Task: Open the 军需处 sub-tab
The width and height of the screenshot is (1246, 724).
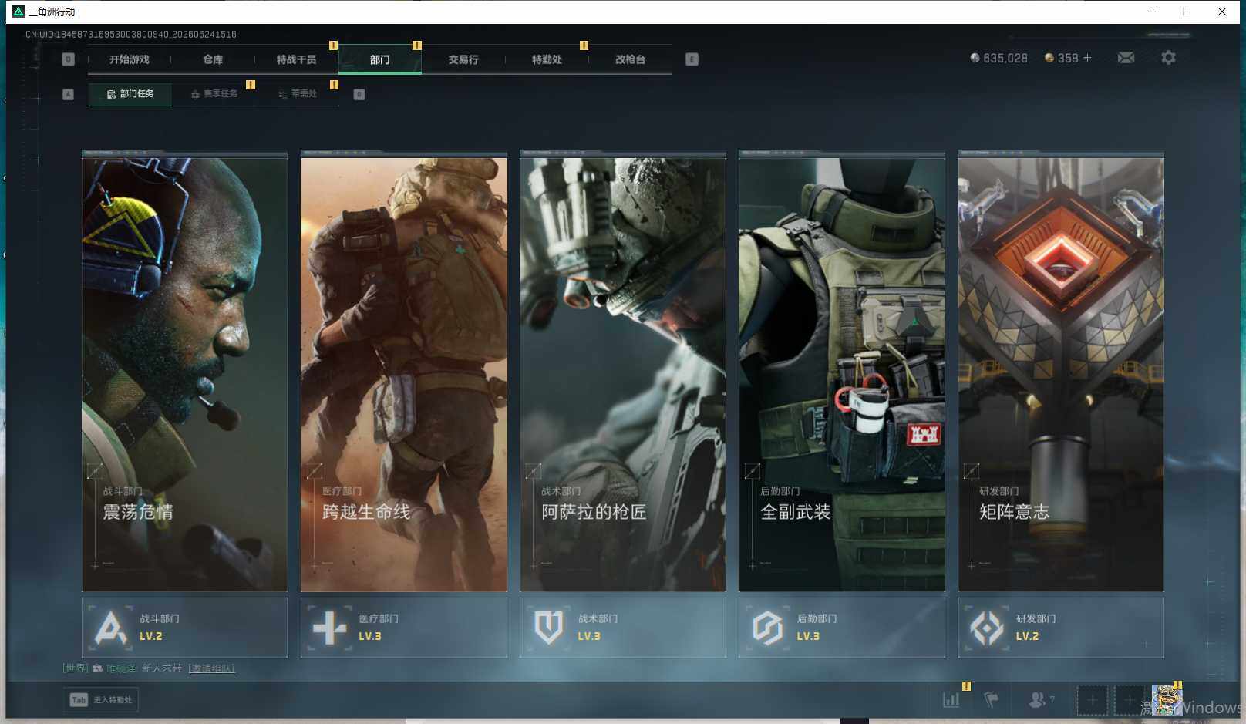Action: coord(298,94)
